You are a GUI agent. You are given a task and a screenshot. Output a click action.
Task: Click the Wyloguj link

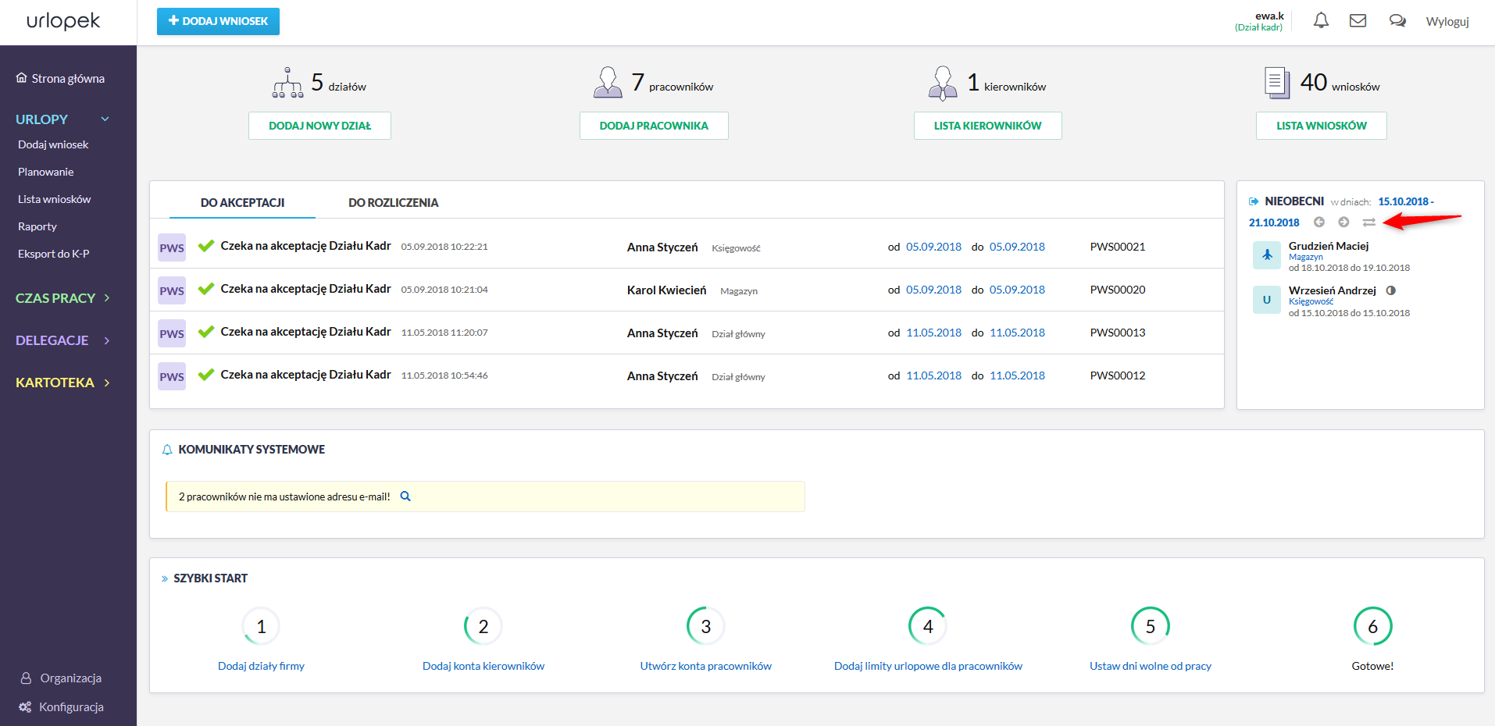point(1447,21)
